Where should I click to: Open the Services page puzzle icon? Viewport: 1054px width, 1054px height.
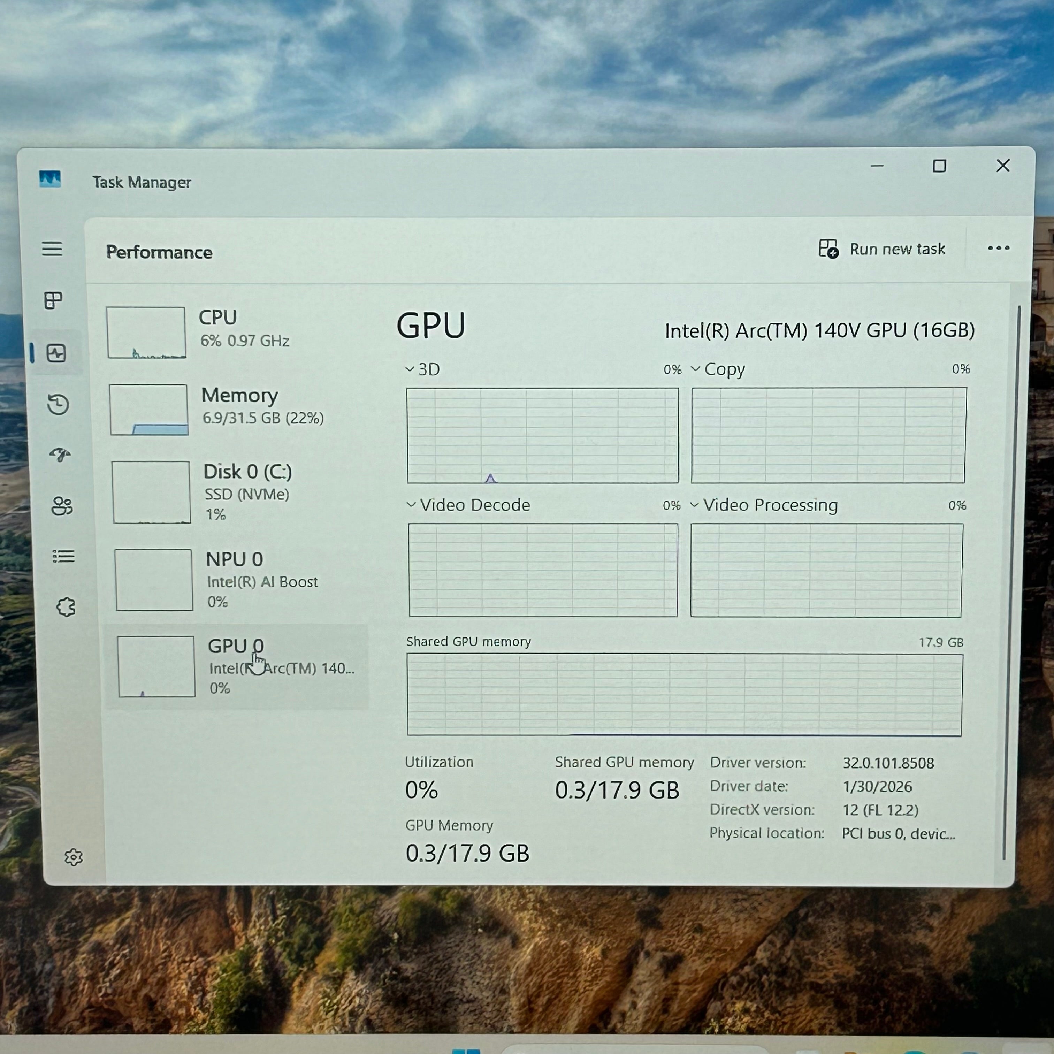(x=66, y=607)
